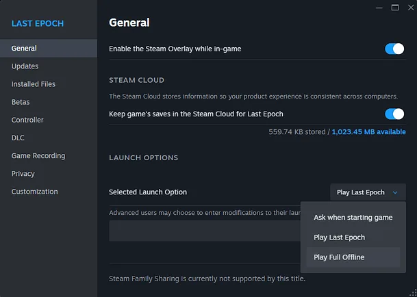Close the properties window

pos(411,8)
